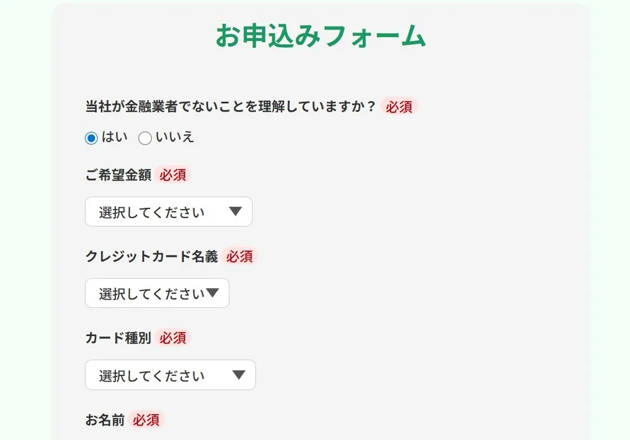
Task: Click the 必須 badge next to カード種別
Action: click(x=173, y=338)
